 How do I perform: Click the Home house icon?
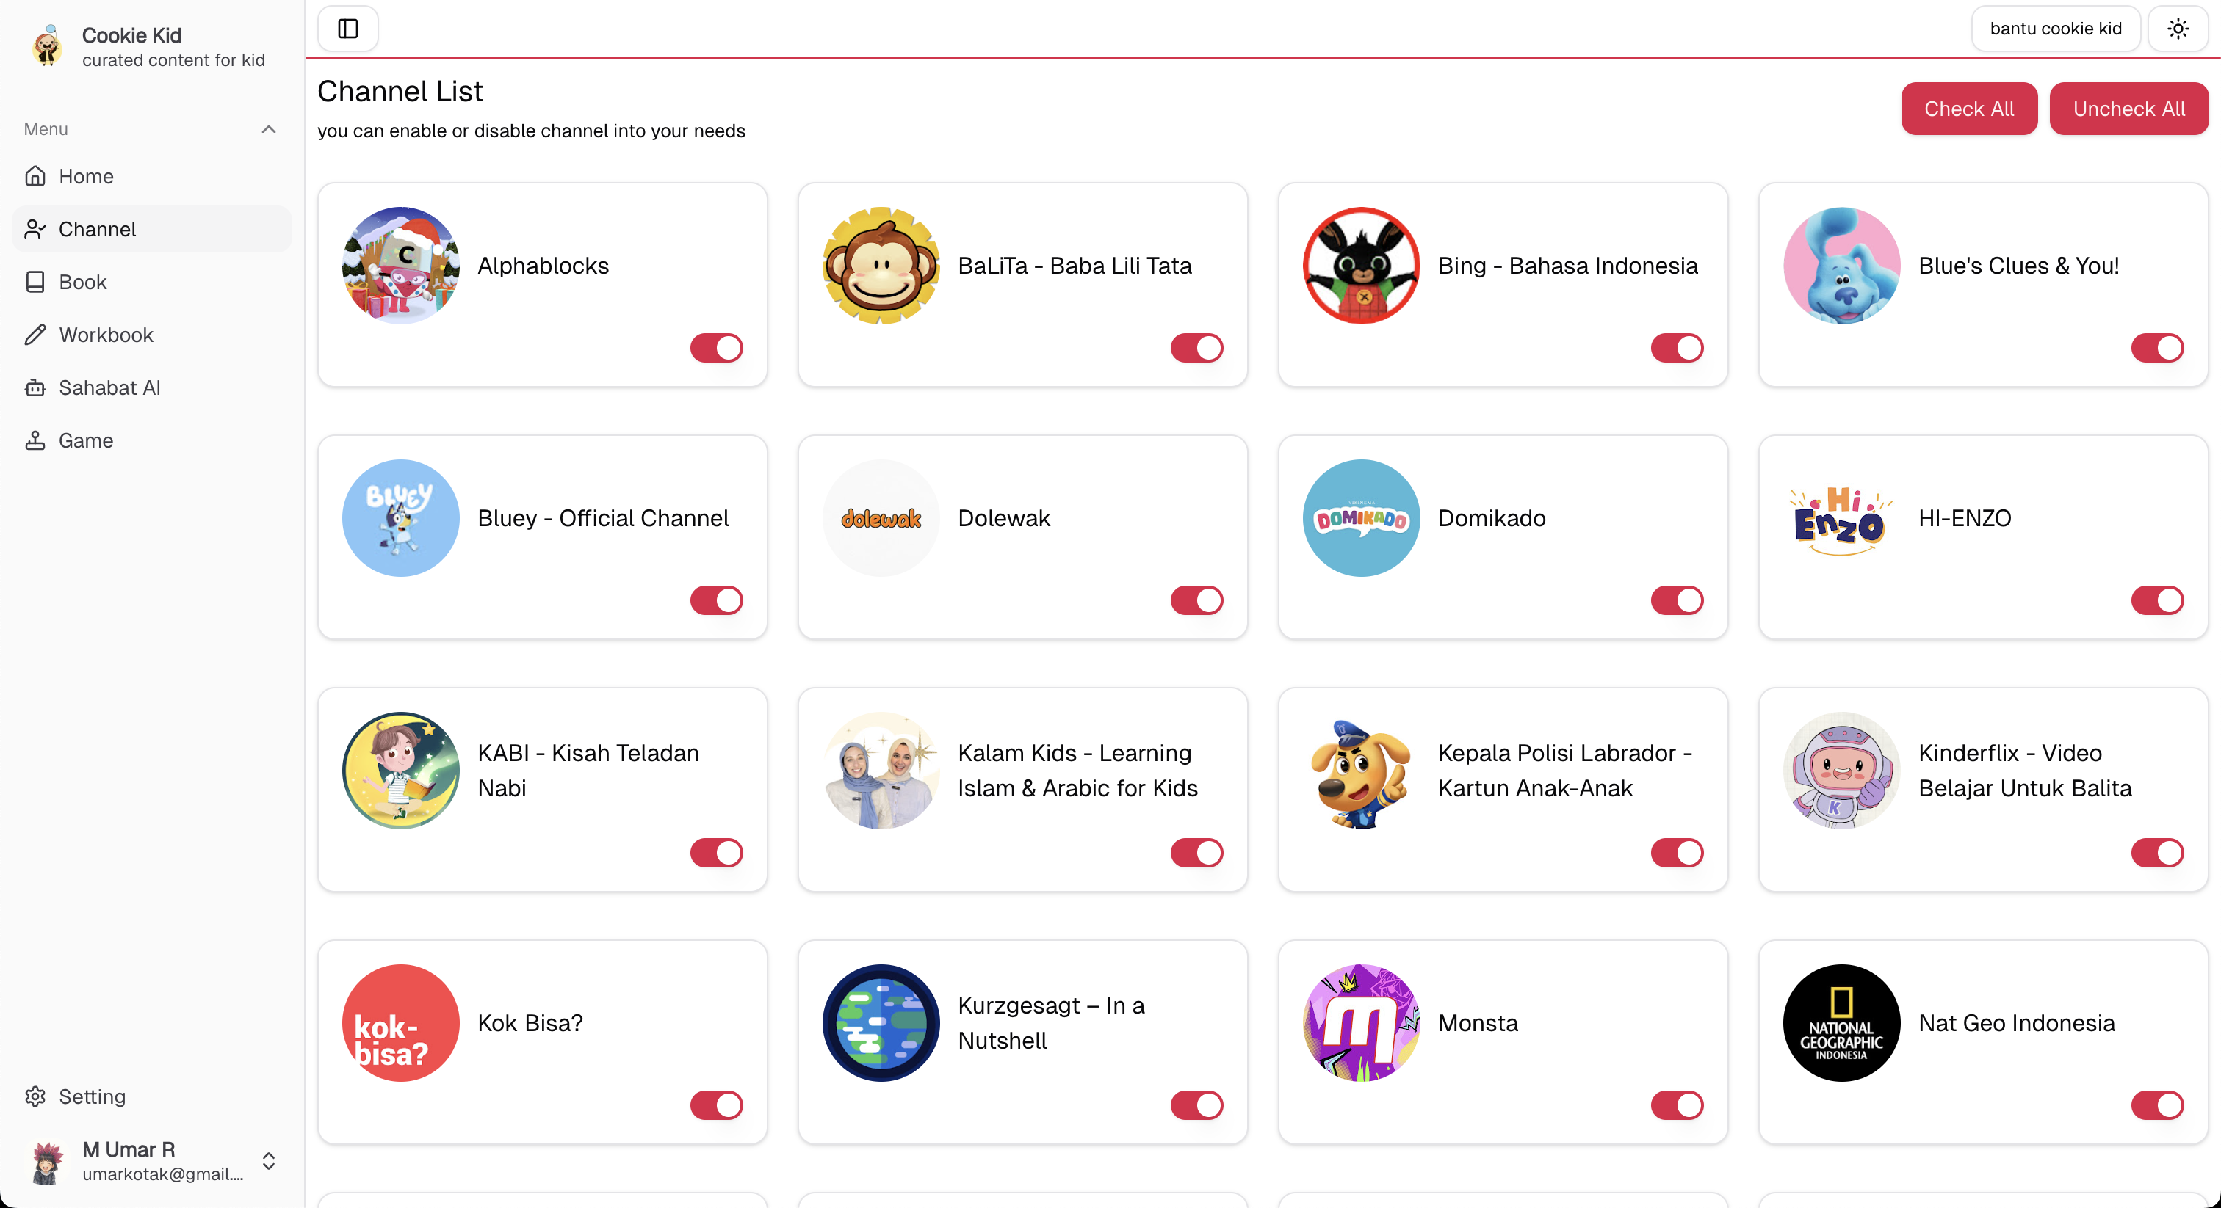pyautogui.click(x=35, y=176)
